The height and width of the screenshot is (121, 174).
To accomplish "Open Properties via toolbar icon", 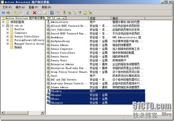I will tap(40, 13).
